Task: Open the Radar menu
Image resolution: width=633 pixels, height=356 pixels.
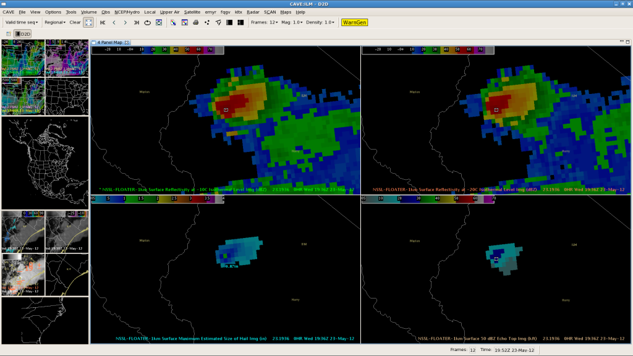Action: [253, 12]
